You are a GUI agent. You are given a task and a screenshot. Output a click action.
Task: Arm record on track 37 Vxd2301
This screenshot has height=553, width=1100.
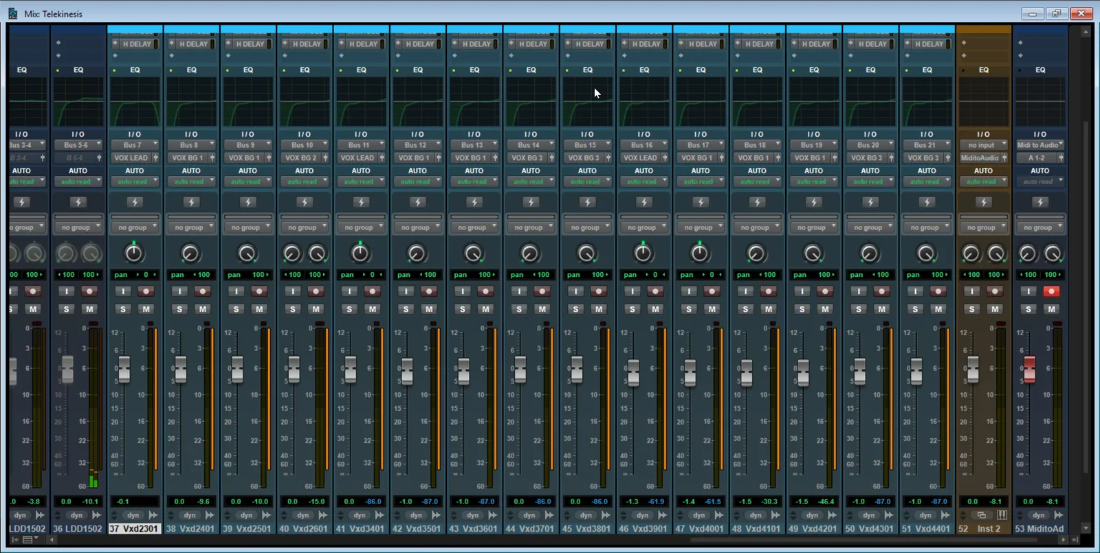[x=145, y=291]
